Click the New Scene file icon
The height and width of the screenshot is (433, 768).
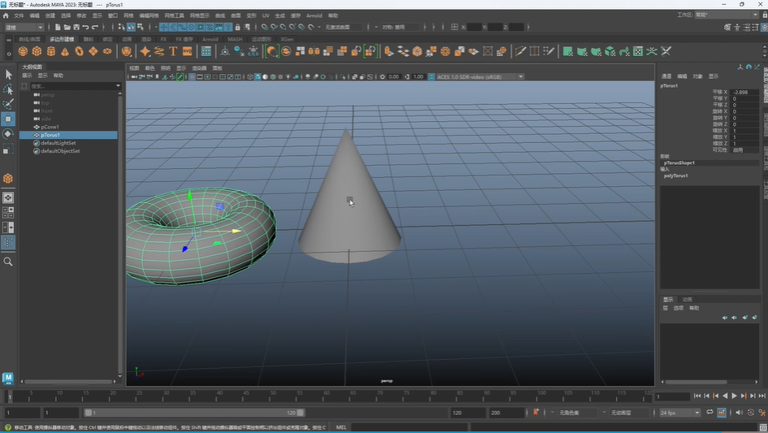click(x=58, y=27)
